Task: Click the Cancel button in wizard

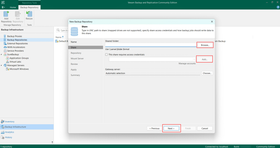Action: (205, 128)
